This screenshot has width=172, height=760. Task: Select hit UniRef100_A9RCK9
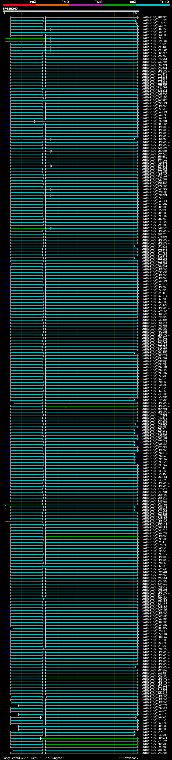[154, 370]
